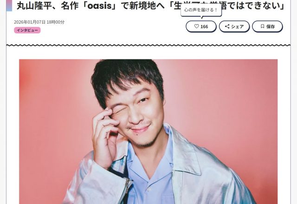This screenshot has height=204, width=297.
Task: Click the wavy divider line below the header
Action: pos(148,45)
